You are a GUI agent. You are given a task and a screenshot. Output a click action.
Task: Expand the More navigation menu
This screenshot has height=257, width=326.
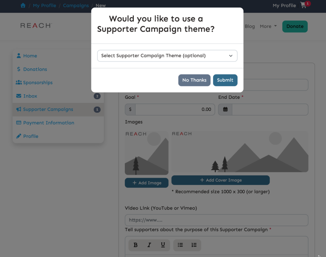coord(268,26)
